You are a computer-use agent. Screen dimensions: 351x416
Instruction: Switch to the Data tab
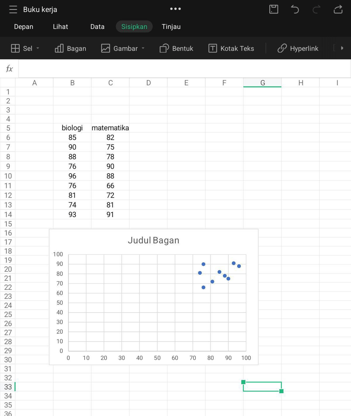[x=97, y=27]
